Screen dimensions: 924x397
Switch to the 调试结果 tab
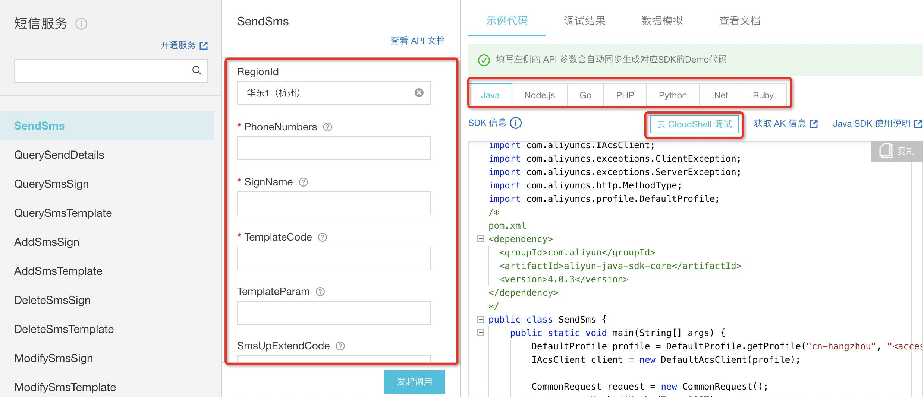pos(584,21)
